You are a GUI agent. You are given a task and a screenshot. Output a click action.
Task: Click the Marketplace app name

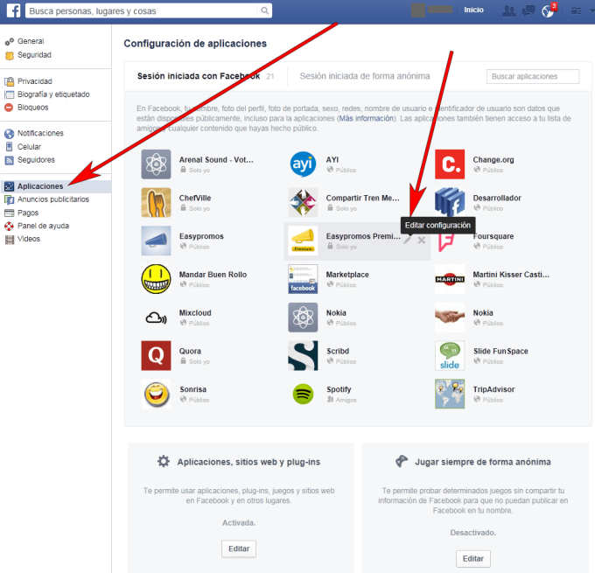coord(347,275)
